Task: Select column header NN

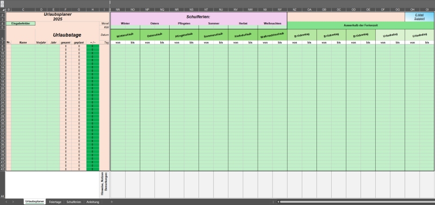Action: [x=118, y=10]
